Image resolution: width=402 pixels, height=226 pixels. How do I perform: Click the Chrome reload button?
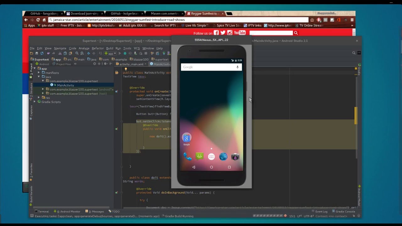coord(38,19)
